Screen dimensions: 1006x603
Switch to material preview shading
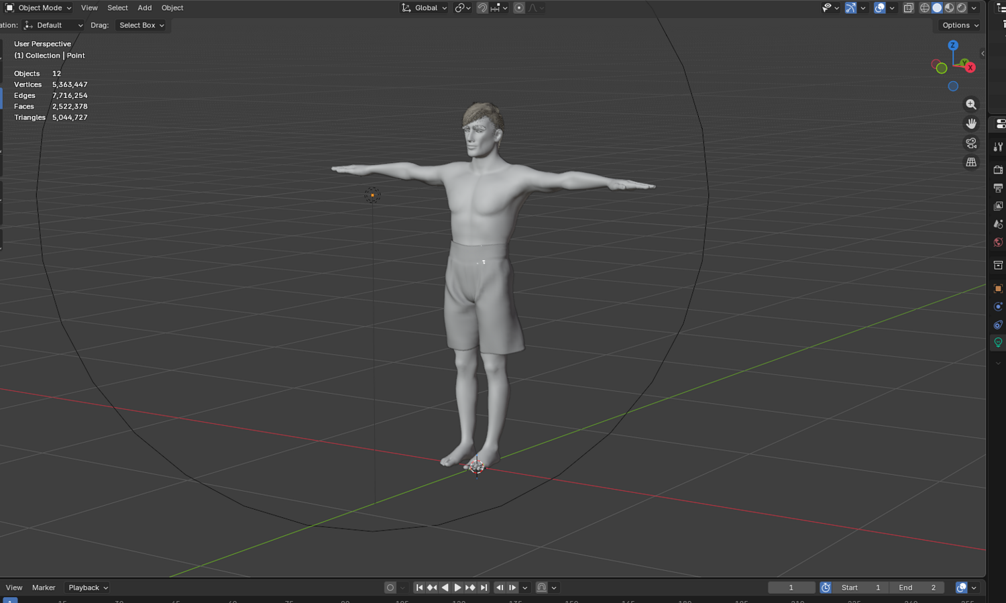pyautogui.click(x=949, y=8)
